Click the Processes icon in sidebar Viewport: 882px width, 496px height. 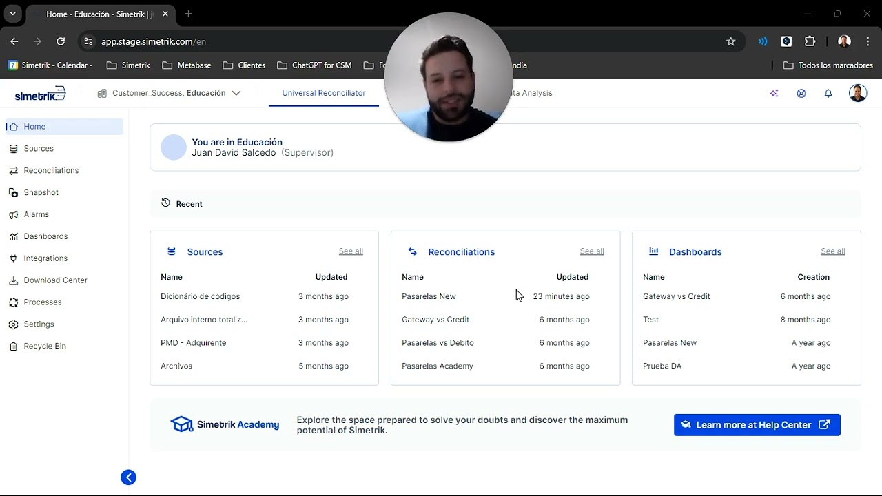coord(13,302)
